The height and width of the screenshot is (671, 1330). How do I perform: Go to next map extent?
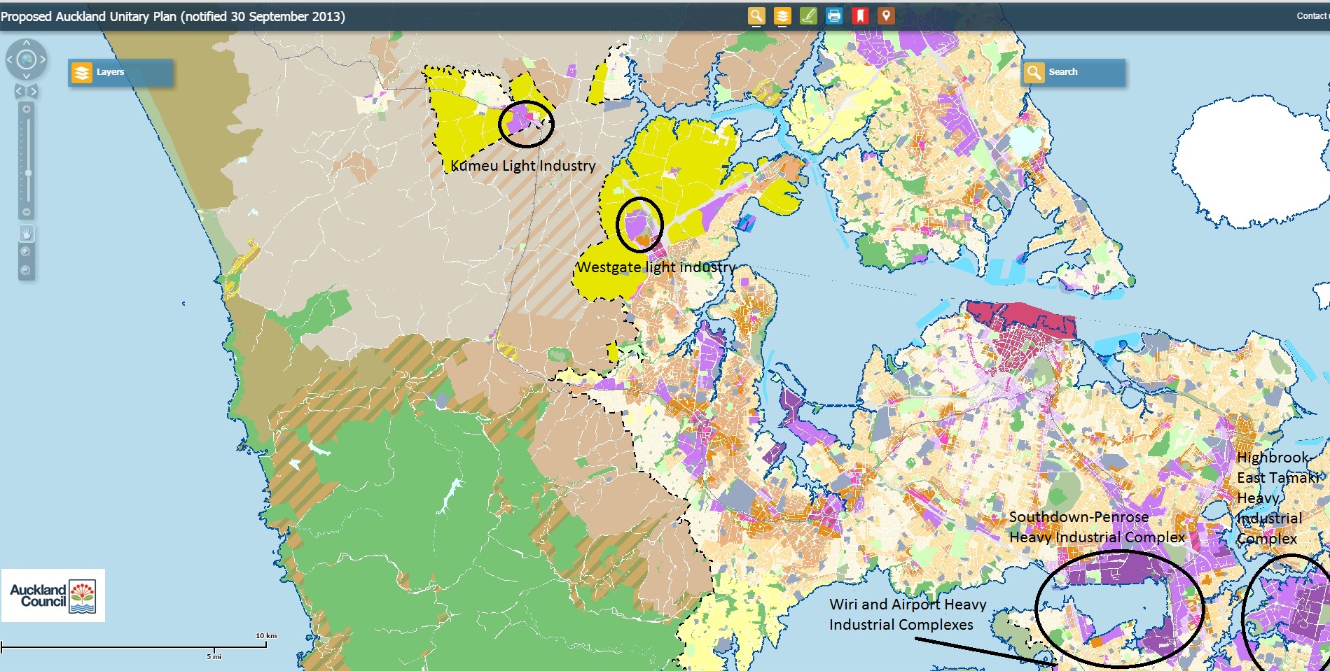(34, 91)
